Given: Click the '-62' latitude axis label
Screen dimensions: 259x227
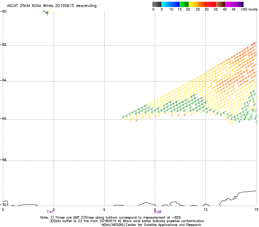Looking at the screenshot, I should click(x=3, y=44).
